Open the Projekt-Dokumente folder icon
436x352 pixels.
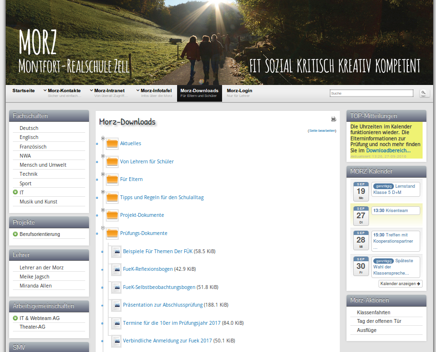[112, 215]
